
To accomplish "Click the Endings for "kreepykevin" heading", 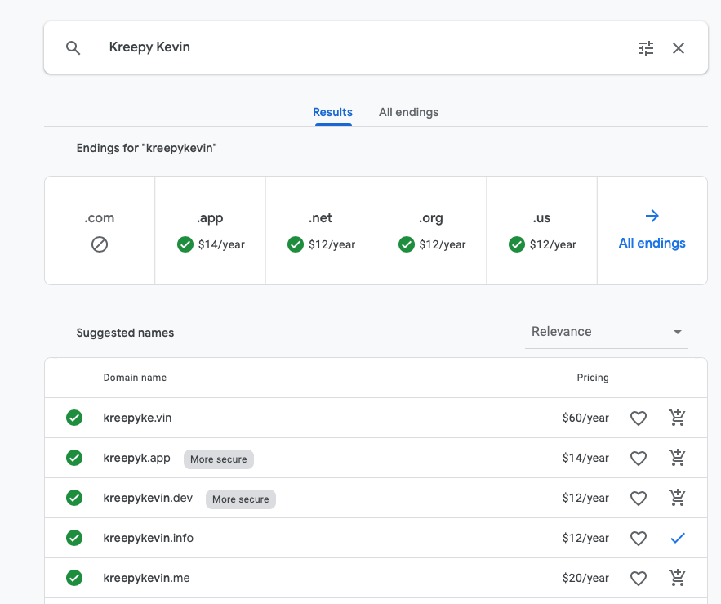I will pyautogui.click(x=147, y=148).
